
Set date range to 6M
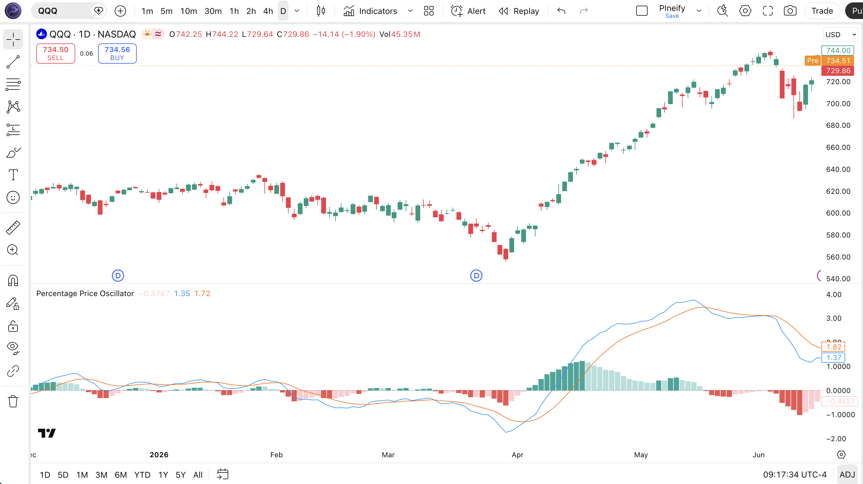tap(121, 474)
